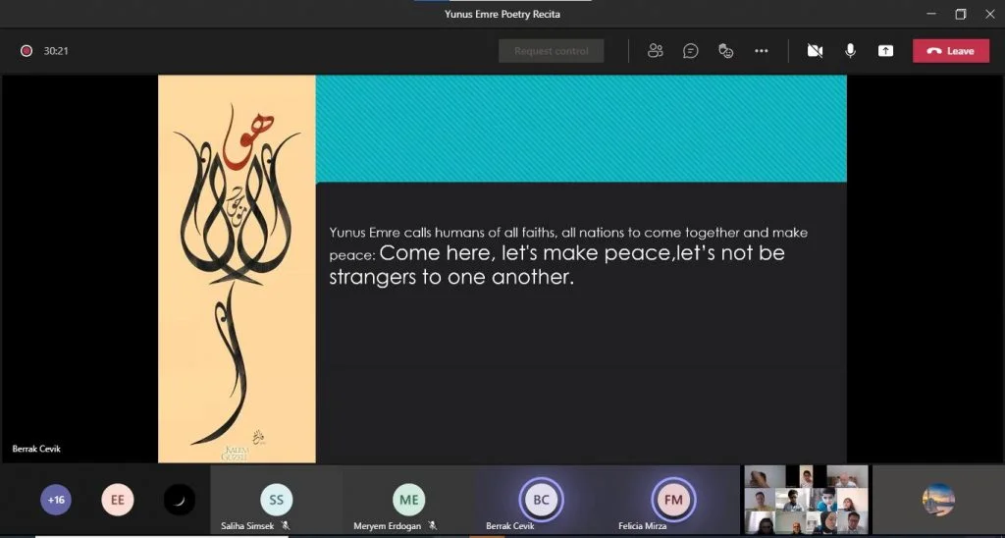Open the participants panel
The height and width of the screenshot is (538, 1005).
[x=656, y=51]
